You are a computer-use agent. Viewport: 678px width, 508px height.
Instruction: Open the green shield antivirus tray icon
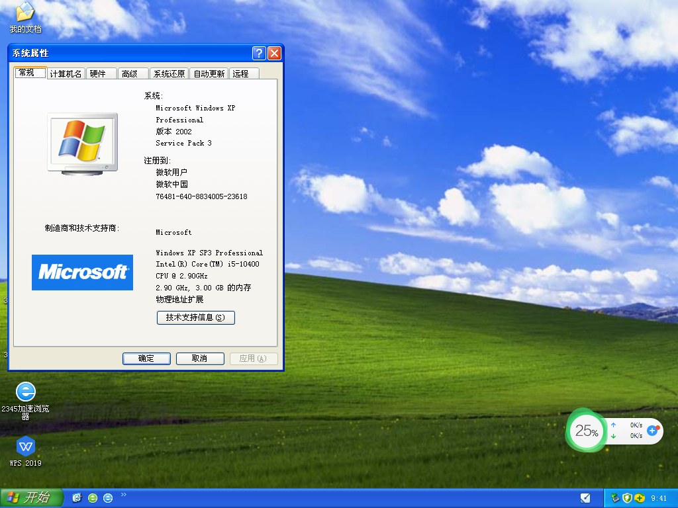click(x=626, y=497)
